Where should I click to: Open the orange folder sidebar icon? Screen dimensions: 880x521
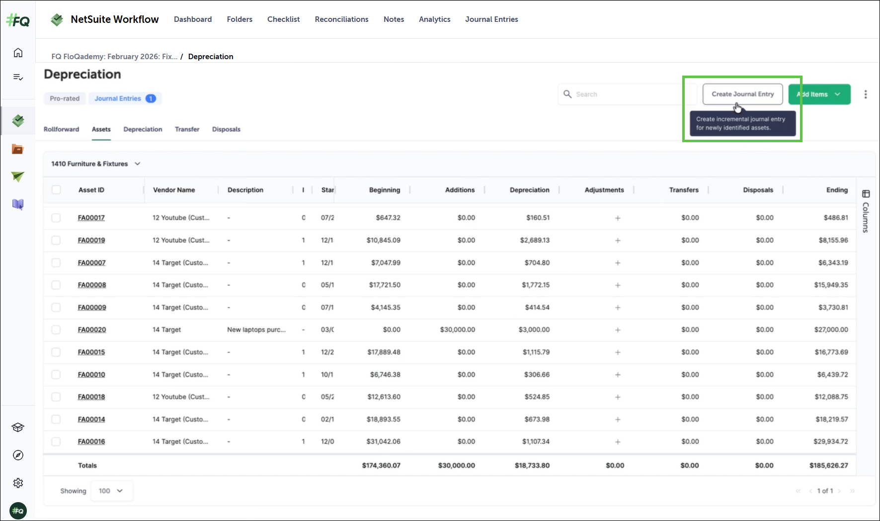[x=18, y=149]
